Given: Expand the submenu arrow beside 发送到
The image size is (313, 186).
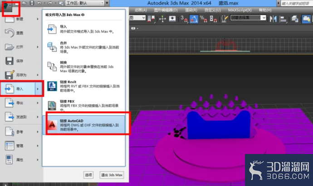Looking at the screenshot, I should [x=38, y=117].
